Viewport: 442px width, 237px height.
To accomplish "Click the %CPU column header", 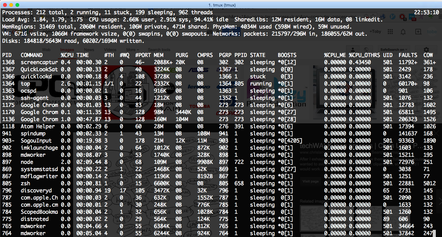I will (x=67, y=55).
